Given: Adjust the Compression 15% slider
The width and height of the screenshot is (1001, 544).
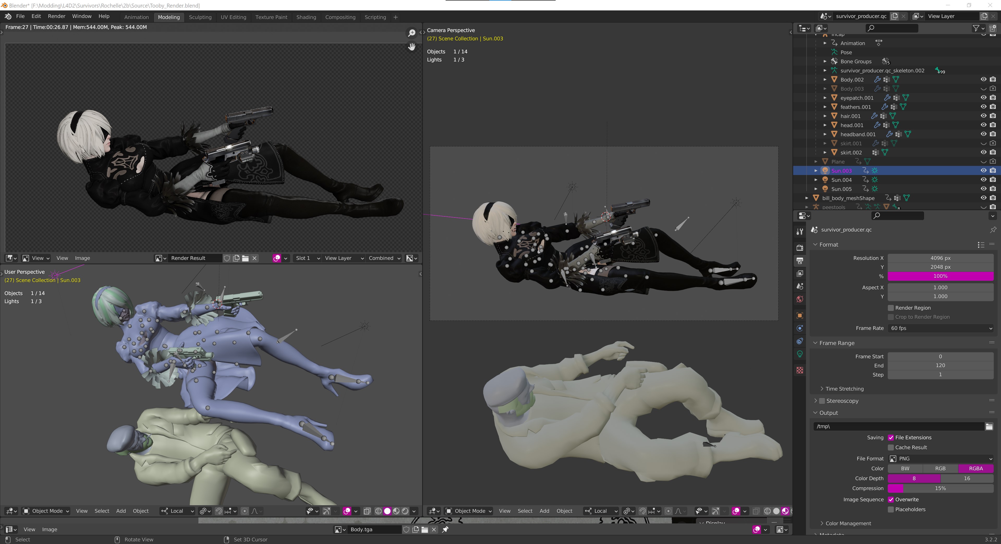Looking at the screenshot, I should tap(941, 488).
